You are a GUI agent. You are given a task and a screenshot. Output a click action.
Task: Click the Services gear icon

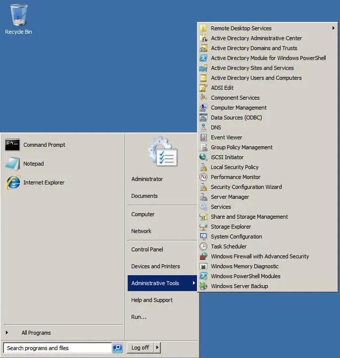point(203,207)
